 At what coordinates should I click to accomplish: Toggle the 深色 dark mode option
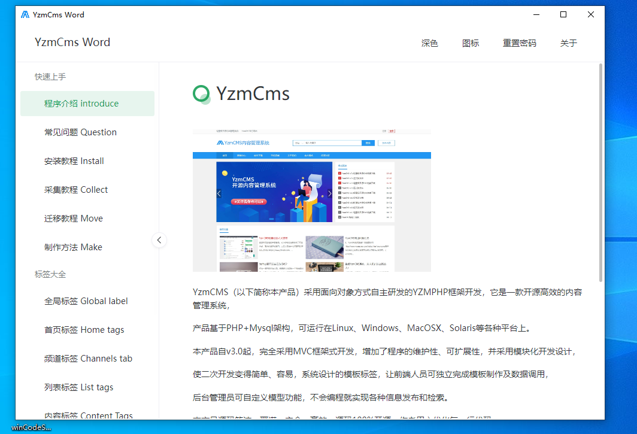click(429, 43)
